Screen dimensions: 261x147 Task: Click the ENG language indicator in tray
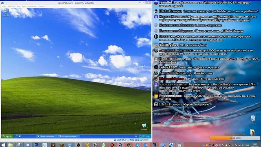pos(247,145)
